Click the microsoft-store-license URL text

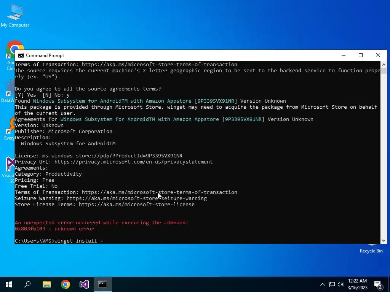[137, 204]
